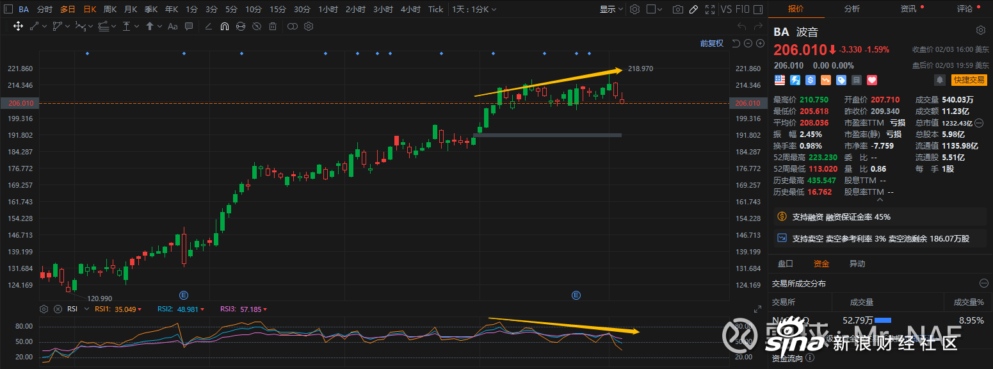This screenshot has width=993, height=369.
Task: Click the blue tag badge
Action: 841,80
